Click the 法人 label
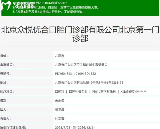 [x=4, y=110]
